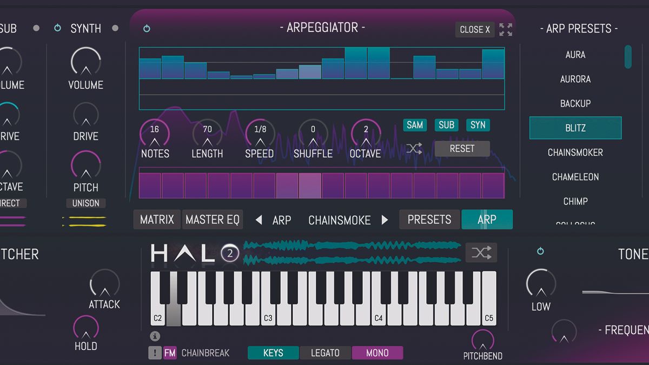Screen dimensions: 649x365
Task: Click the HOLD knob
Action: [x=85, y=328]
